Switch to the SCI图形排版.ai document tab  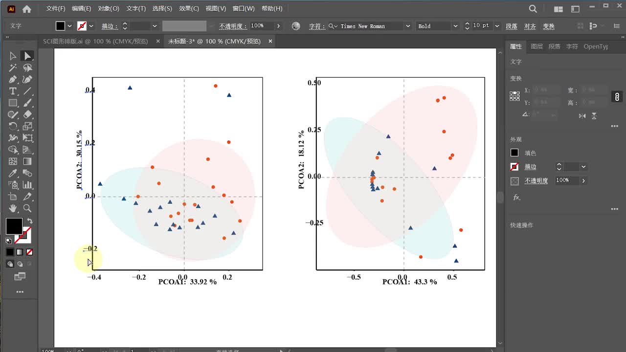pos(95,42)
